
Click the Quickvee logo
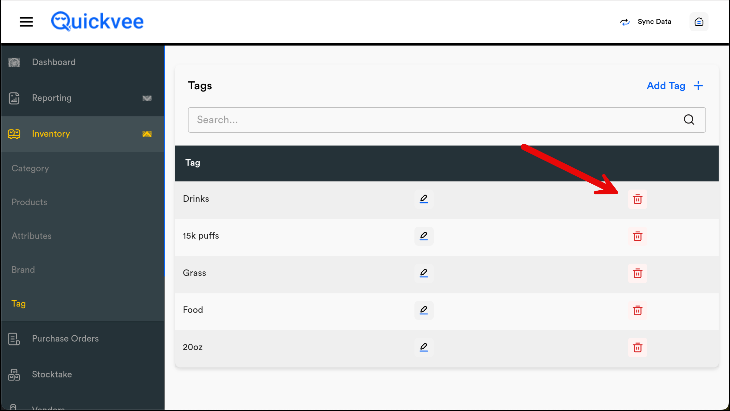(x=97, y=22)
